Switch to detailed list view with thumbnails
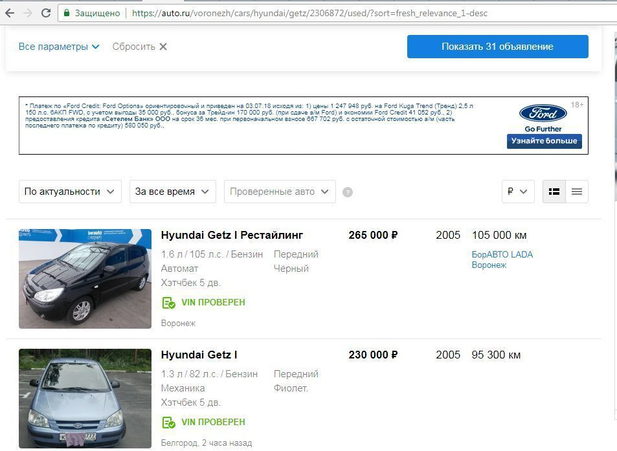The image size is (617, 451). click(x=554, y=192)
